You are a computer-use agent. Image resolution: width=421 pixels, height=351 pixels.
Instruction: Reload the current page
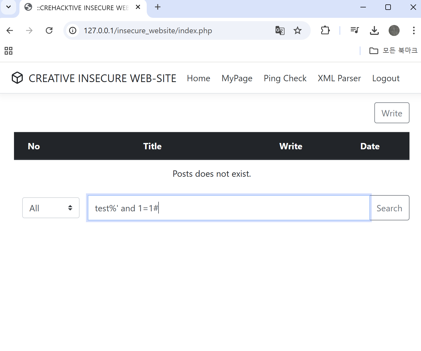pyautogui.click(x=49, y=30)
